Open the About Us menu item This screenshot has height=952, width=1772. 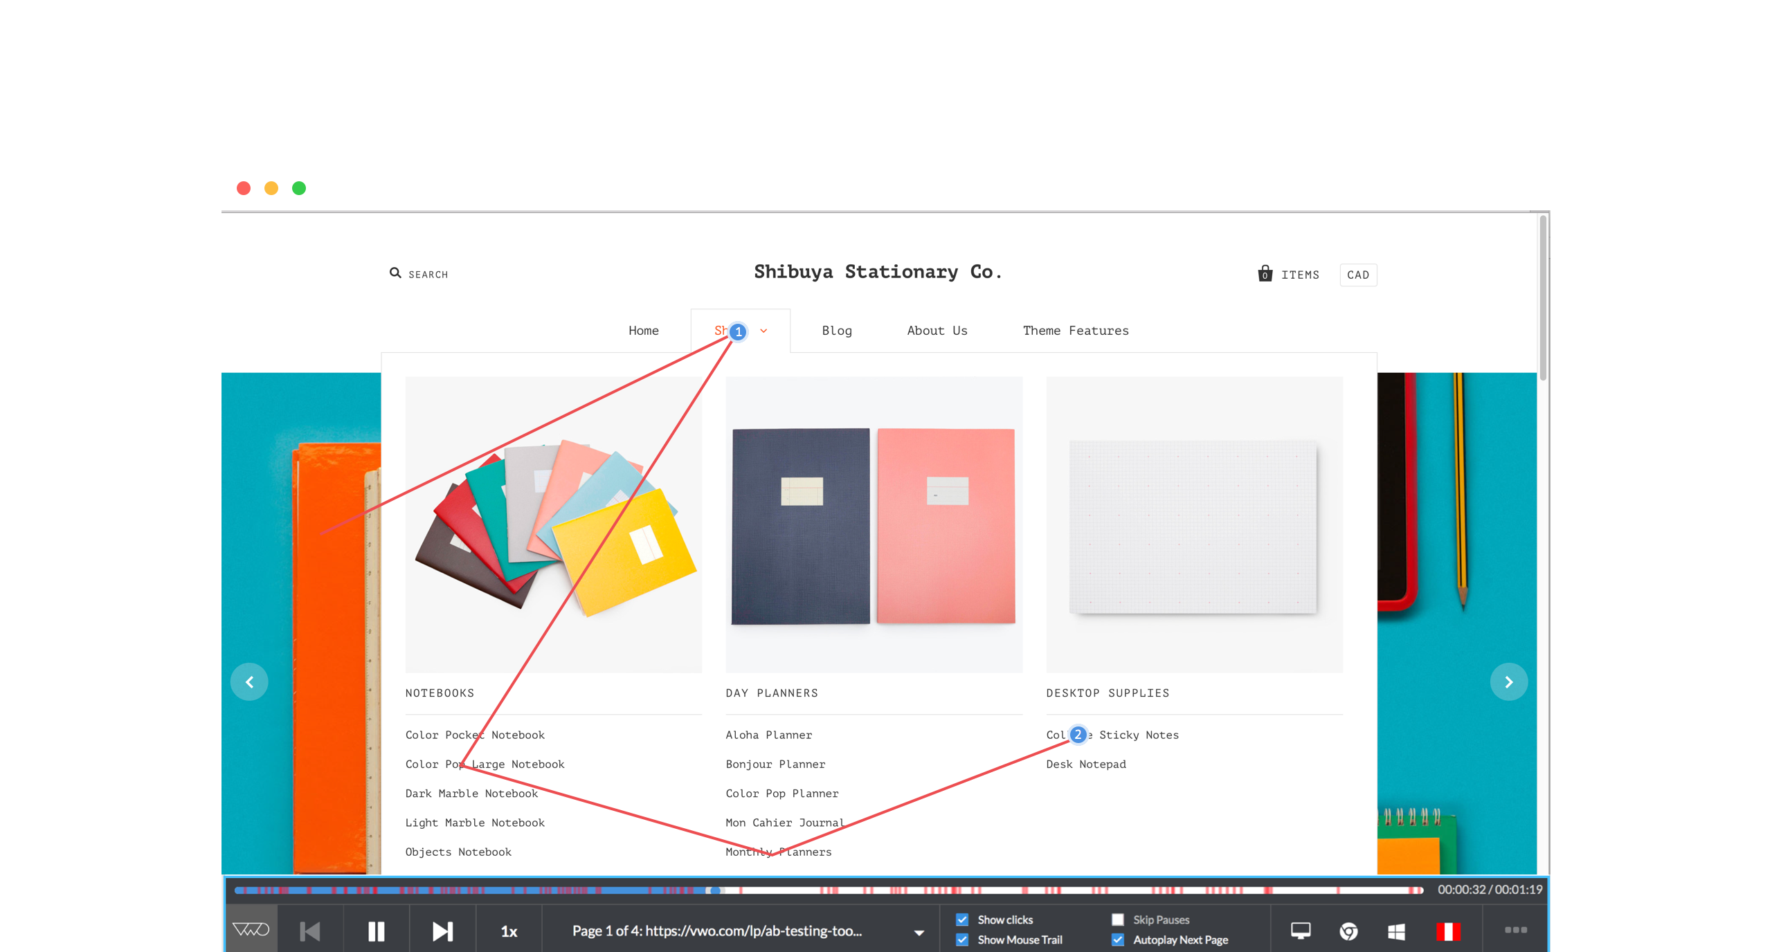937,331
